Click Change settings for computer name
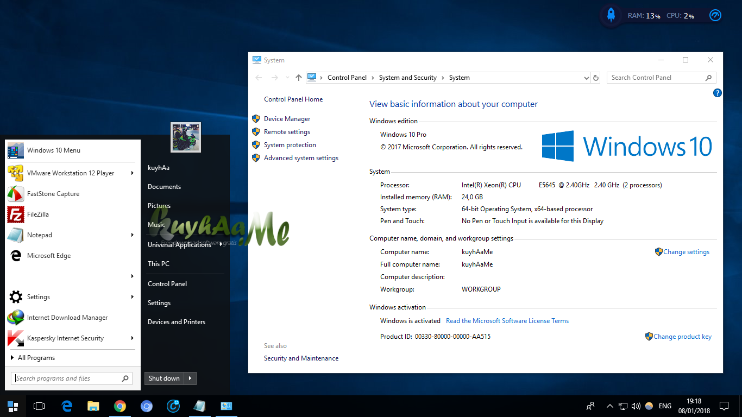Image resolution: width=742 pixels, height=417 pixels. point(686,252)
